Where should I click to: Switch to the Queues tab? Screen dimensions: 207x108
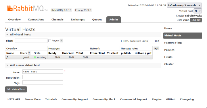[97, 19]
